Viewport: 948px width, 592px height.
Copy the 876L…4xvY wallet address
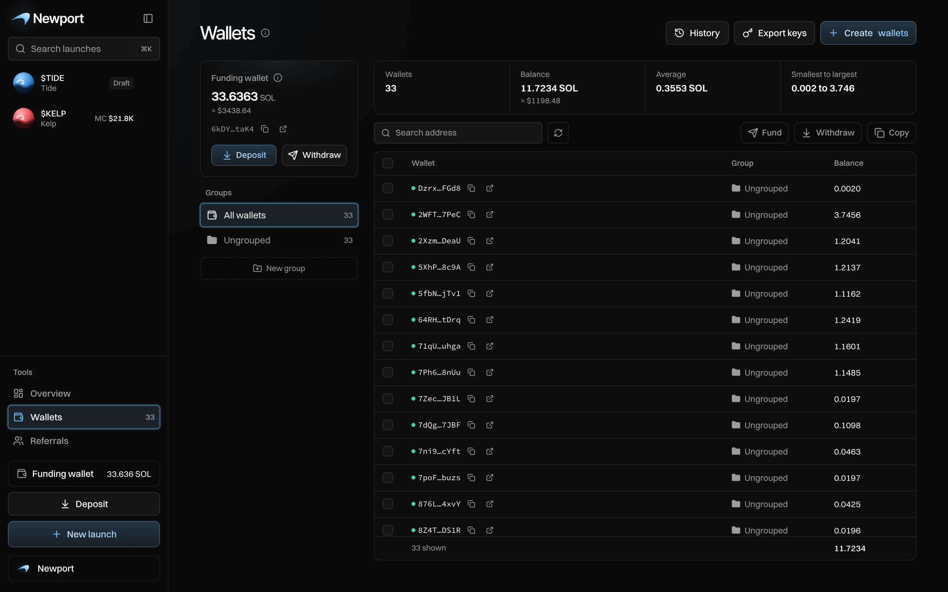click(x=471, y=504)
